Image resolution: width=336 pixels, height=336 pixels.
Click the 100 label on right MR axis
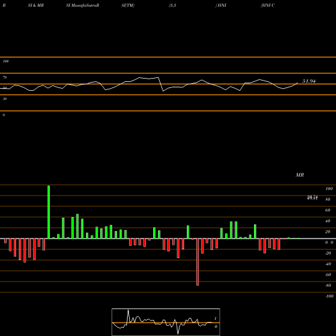329,189
